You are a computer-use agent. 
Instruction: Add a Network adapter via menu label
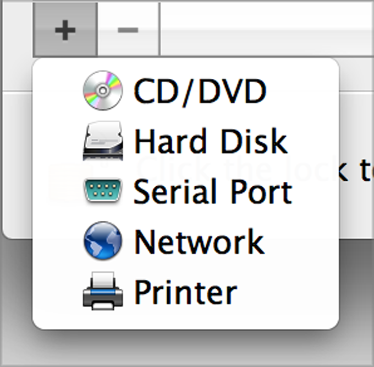[199, 241]
